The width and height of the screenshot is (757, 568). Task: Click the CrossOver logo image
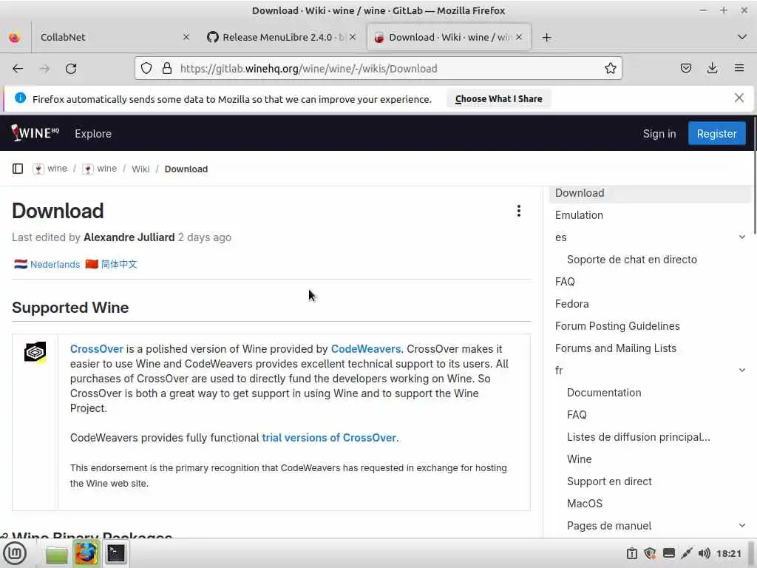(x=35, y=352)
